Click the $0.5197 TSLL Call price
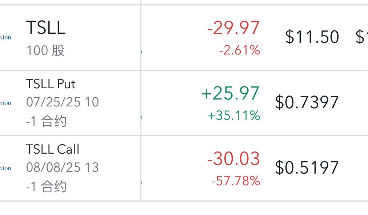 pyautogui.click(x=307, y=168)
